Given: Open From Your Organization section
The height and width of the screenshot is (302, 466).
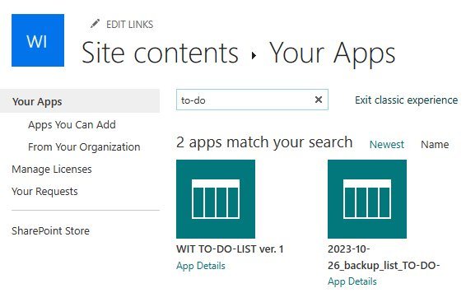Looking at the screenshot, I should (x=84, y=147).
